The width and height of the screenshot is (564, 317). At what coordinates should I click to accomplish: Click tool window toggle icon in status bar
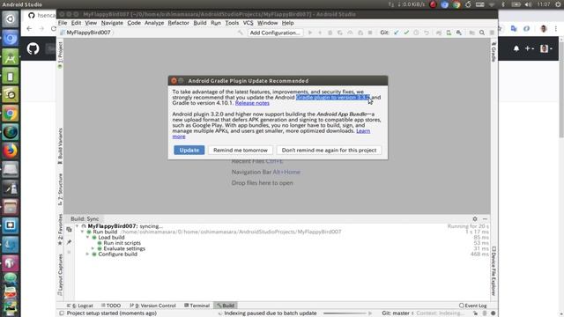[62, 313]
